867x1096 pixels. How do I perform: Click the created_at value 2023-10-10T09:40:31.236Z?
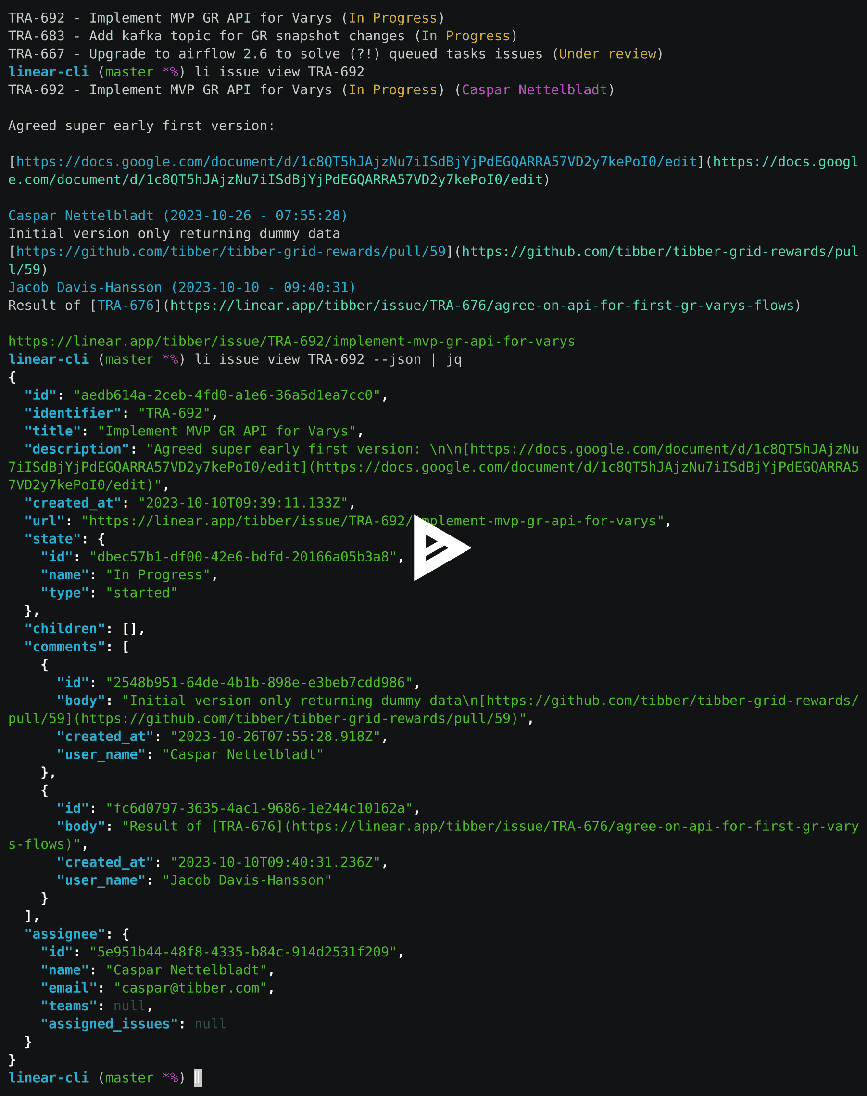[x=276, y=862]
